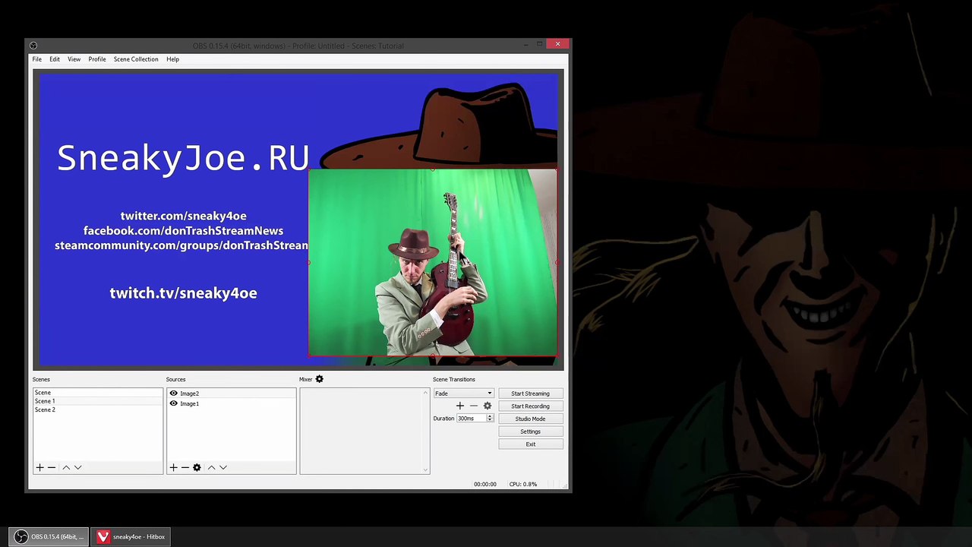The height and width of the screenshot is (547, 972).
Task: Decrease the transition duration with the down arrow
Action: point(490,420)
